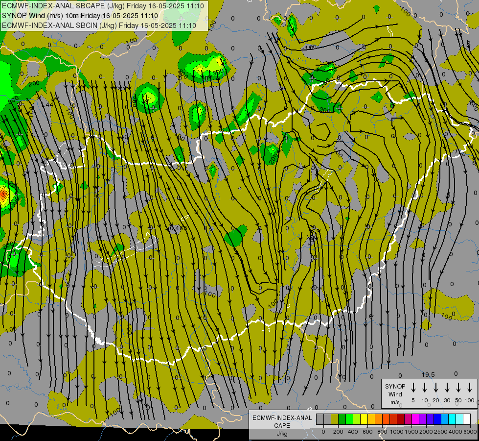Pick the pure blue swatch left of the 2500 tick
This screenshot has height=441, width=479.
437,419
